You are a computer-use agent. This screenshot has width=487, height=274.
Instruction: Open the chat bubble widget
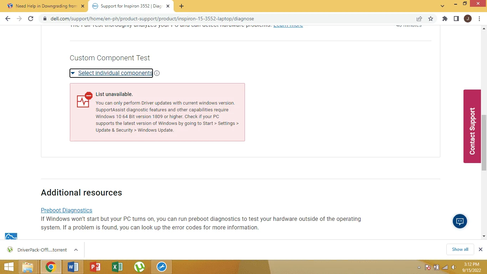tap(460, 222)
